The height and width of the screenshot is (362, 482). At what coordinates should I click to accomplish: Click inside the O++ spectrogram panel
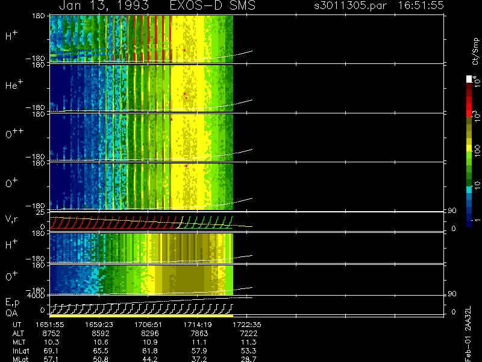coord(142,138)
